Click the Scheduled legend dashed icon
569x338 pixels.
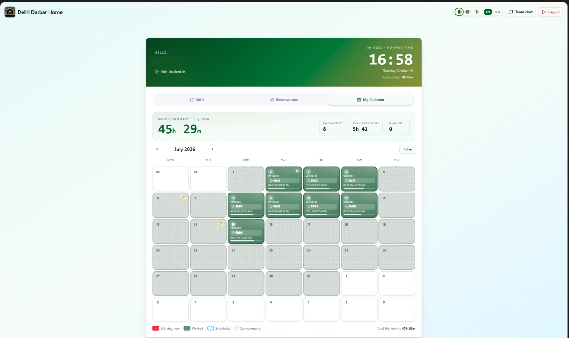[210, 328]
